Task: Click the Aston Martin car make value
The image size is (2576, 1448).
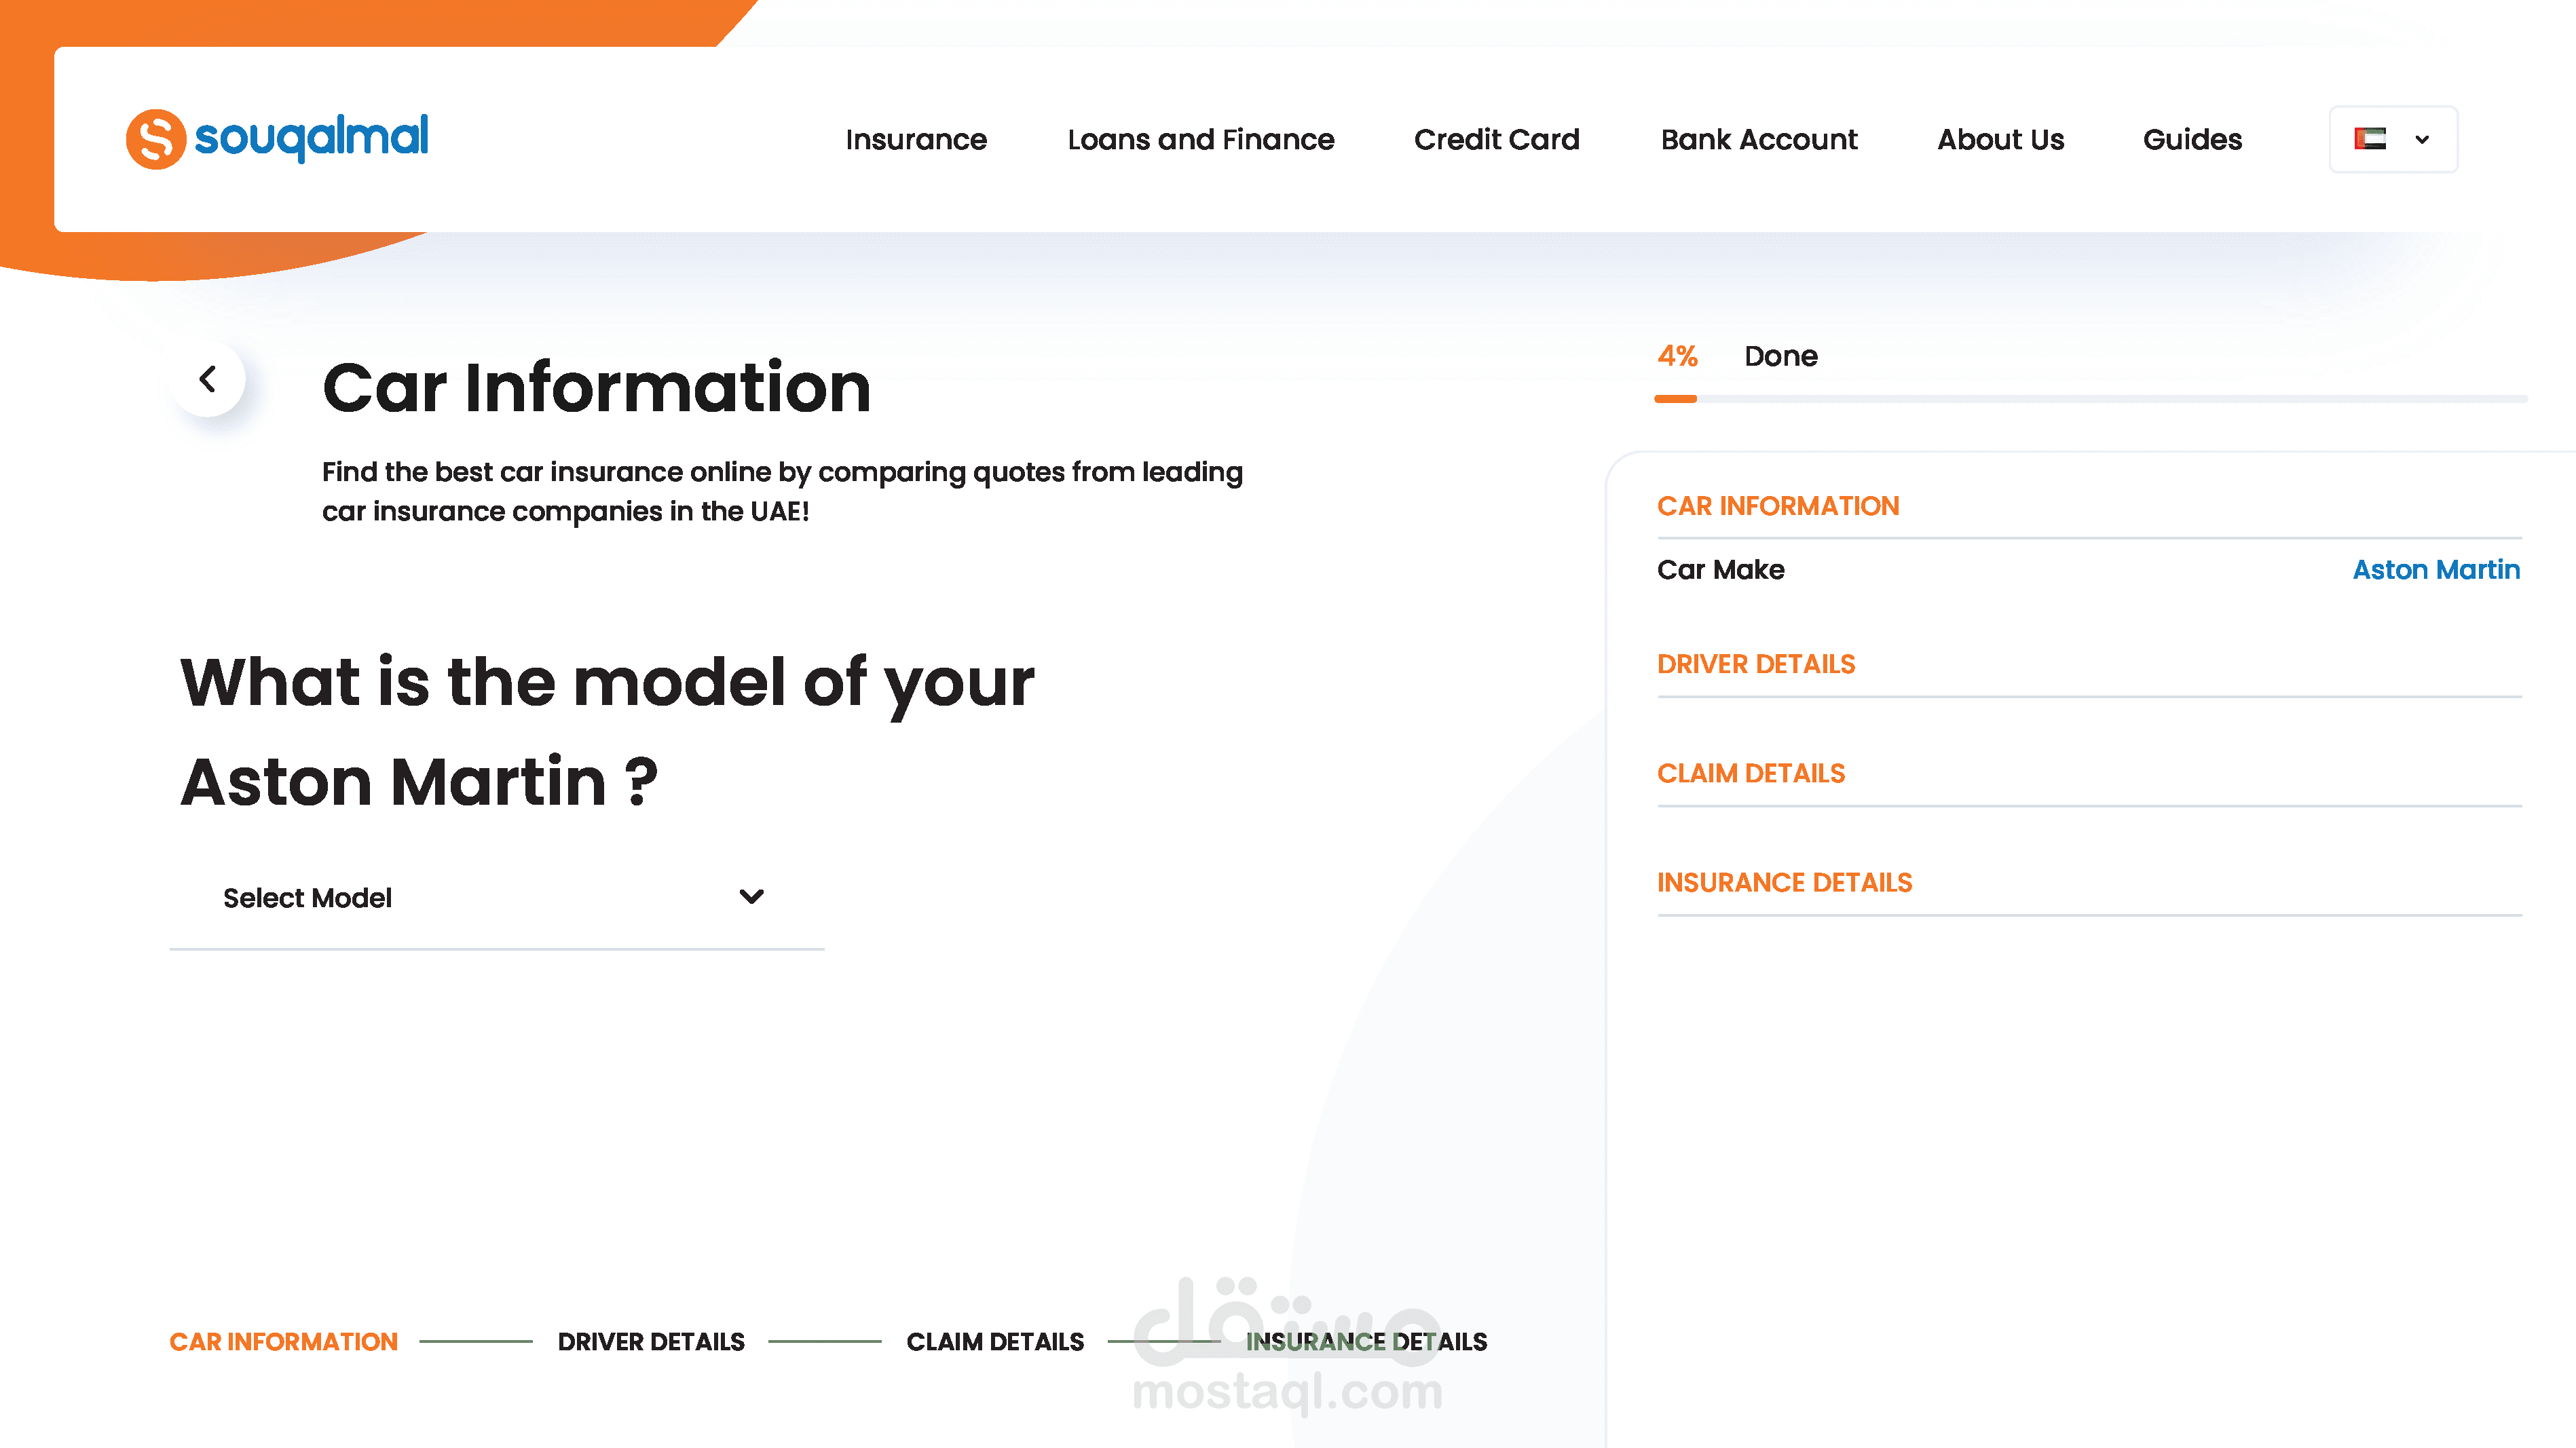Action: click(x=2435, y=569)
